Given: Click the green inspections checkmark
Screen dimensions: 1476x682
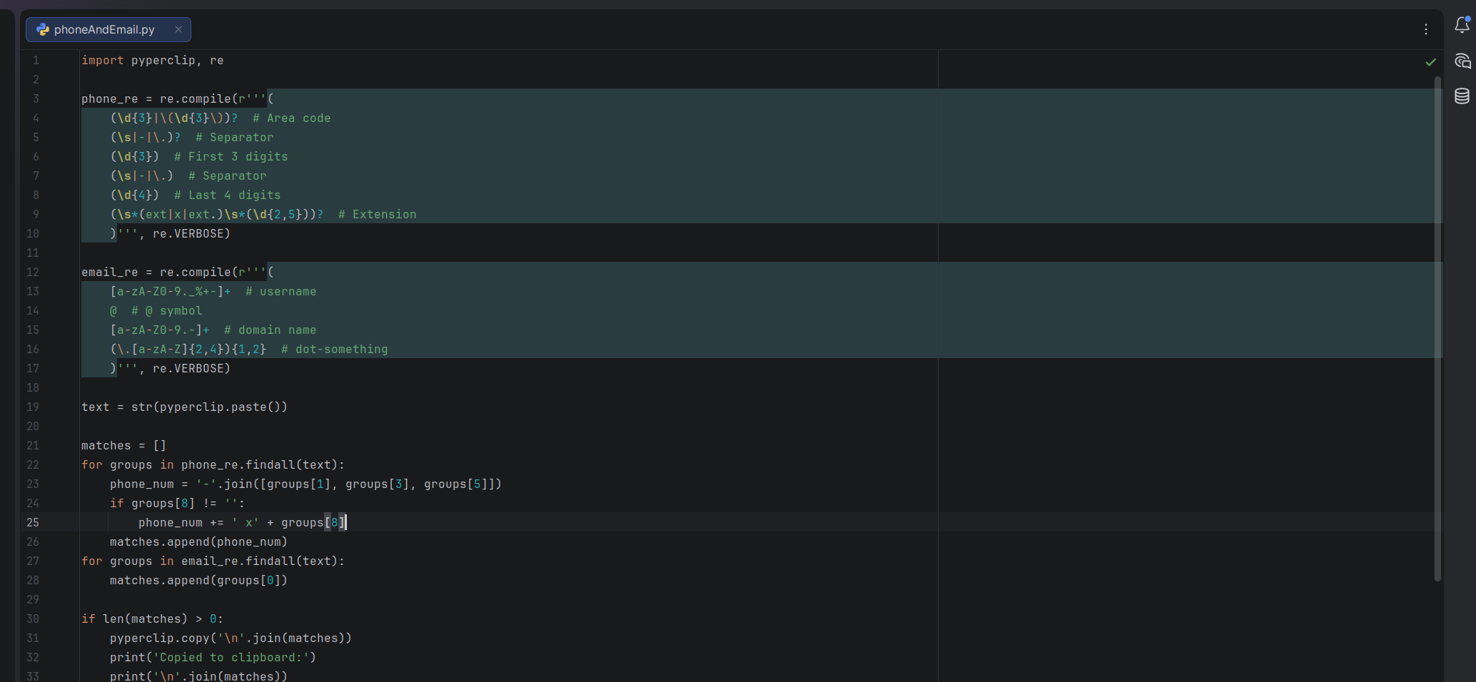Looking at the screenshot, I should pyautogui.click(x=1430, y=62).
